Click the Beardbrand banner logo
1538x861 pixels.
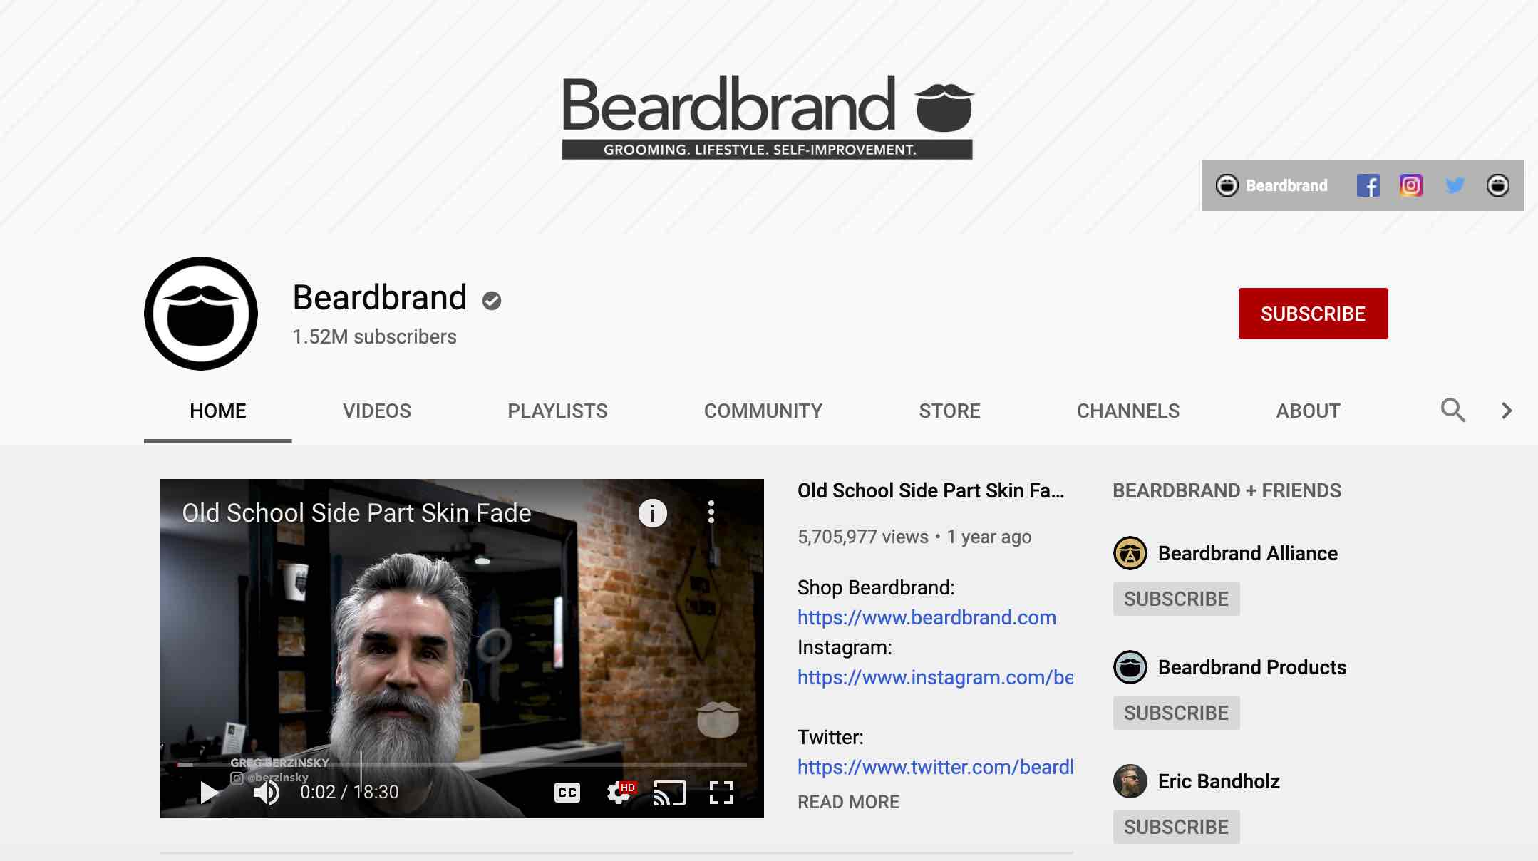pyautogui.click(x=768, y=116)
